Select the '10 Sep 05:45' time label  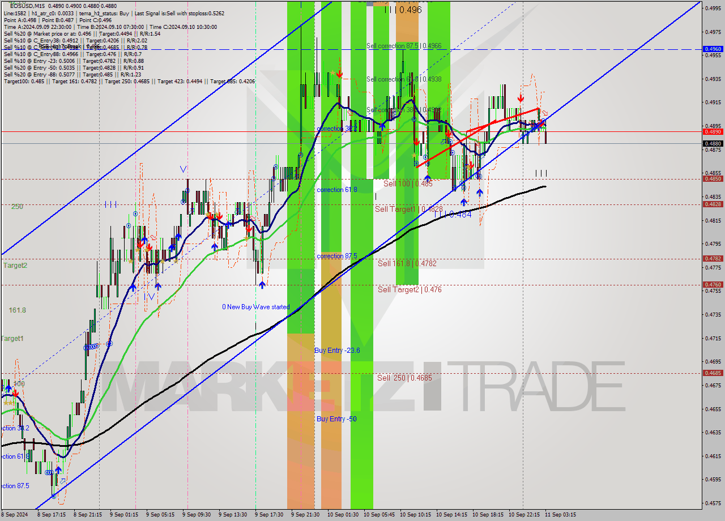[379, 515]
